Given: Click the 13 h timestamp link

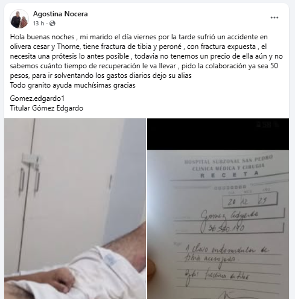Looking at the screenshot, I should (39, 24).
